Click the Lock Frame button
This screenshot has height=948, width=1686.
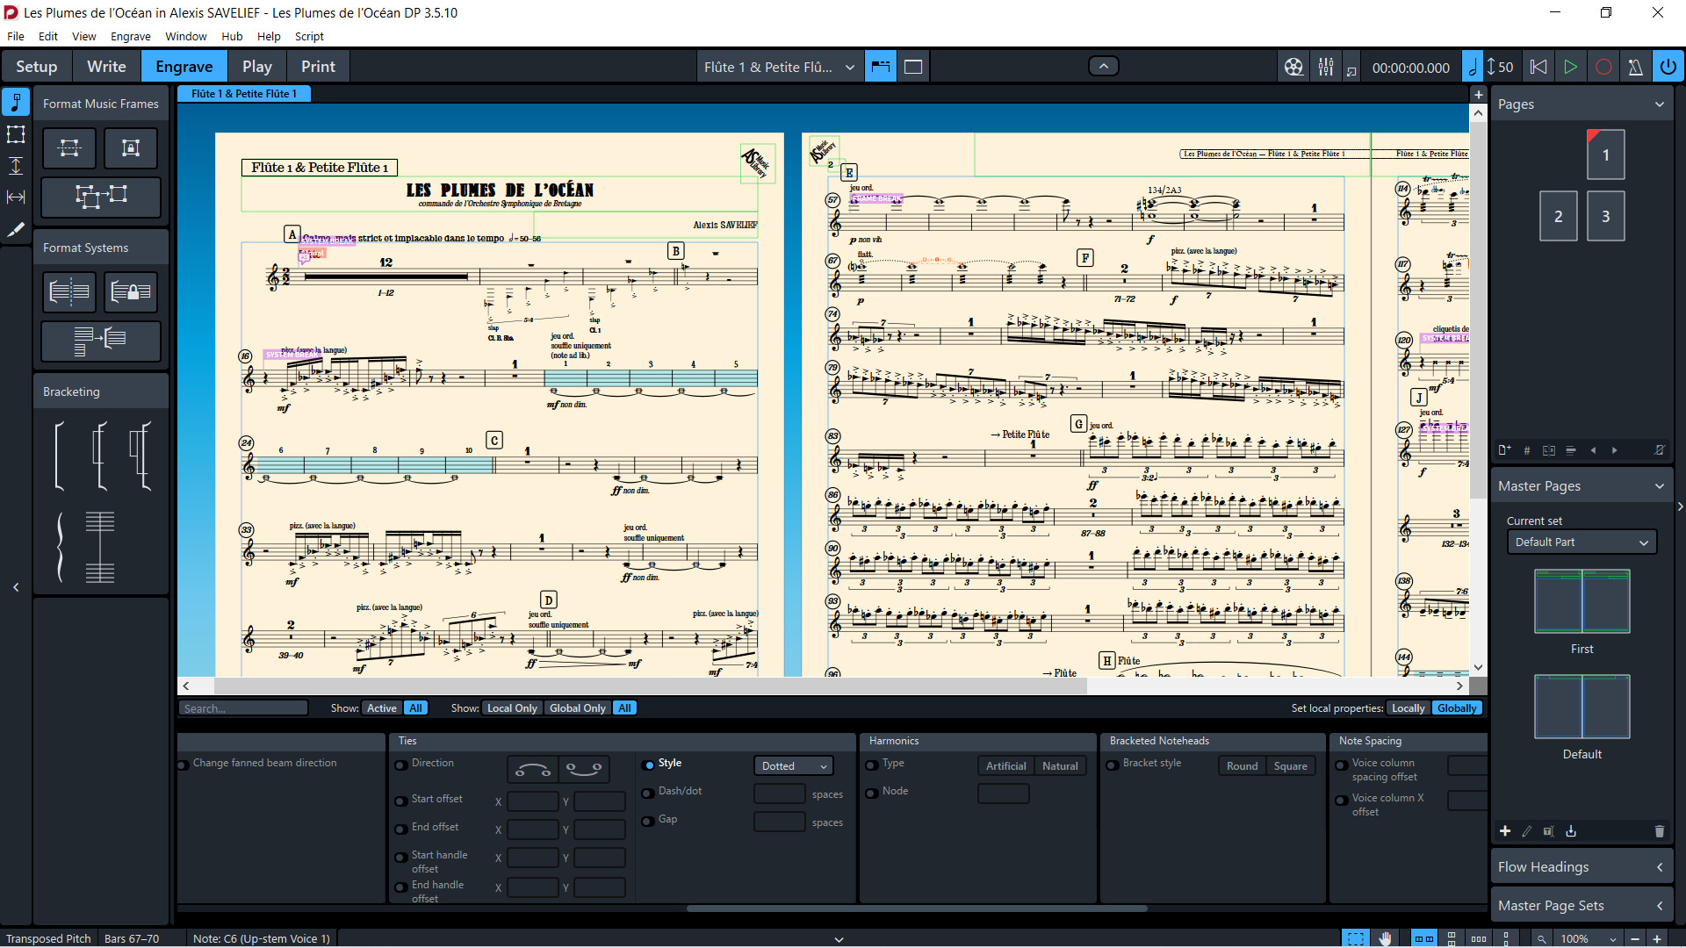[131, 148]
